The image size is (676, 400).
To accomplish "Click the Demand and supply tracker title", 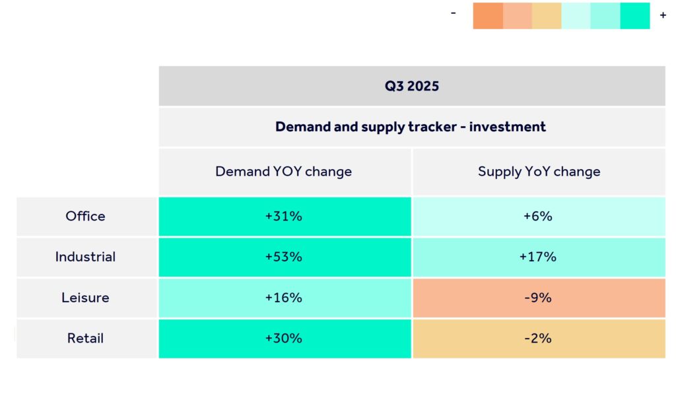I will pyautogui.click(x=411, y=127).
